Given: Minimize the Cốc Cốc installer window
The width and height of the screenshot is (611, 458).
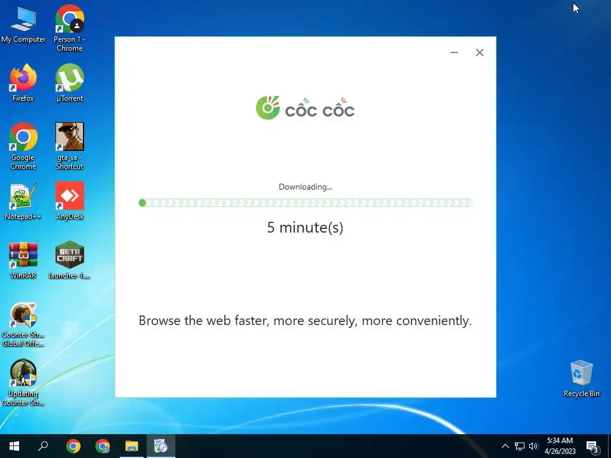Looking at the screenshot, I should 454,52.
